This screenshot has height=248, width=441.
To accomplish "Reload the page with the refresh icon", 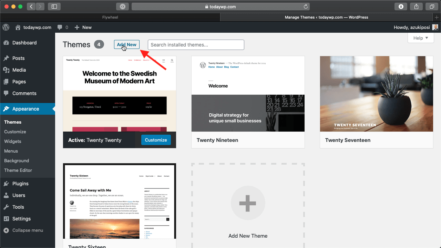I will click(x=306, y=7).
